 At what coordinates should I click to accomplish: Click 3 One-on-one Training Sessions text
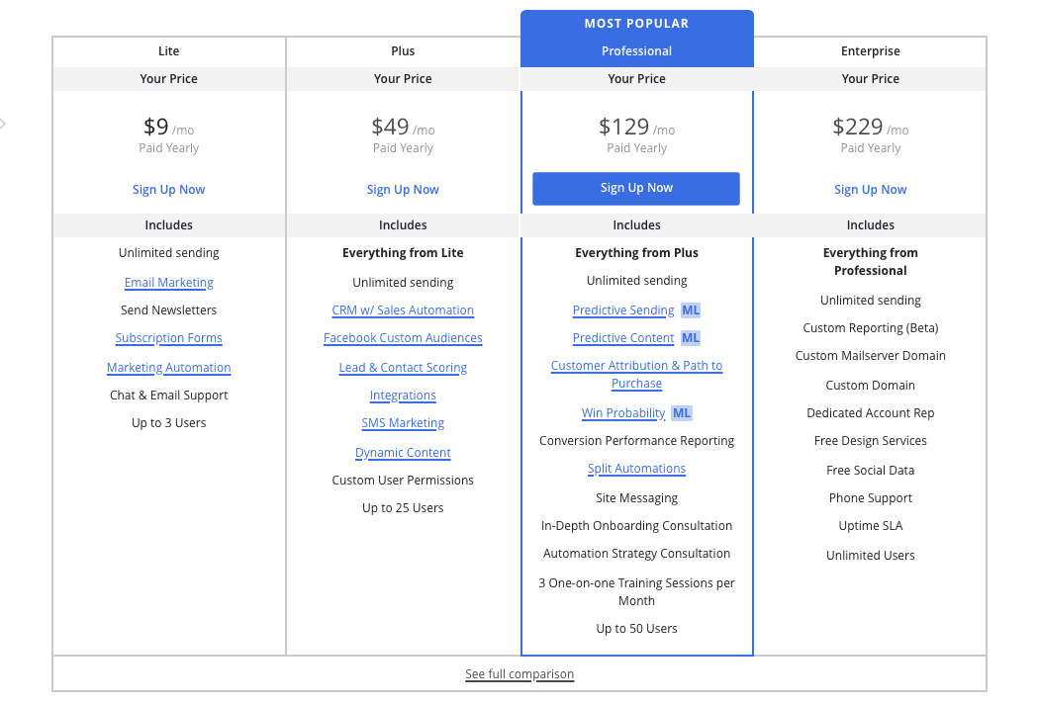637,592
